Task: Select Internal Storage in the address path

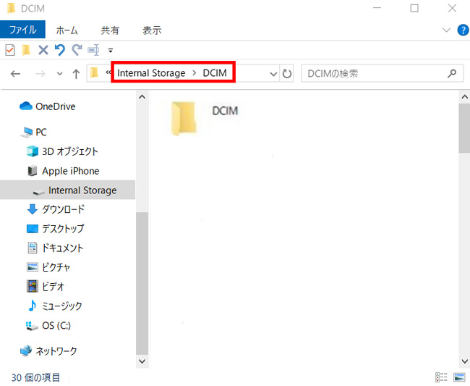Action: point(151,73)
